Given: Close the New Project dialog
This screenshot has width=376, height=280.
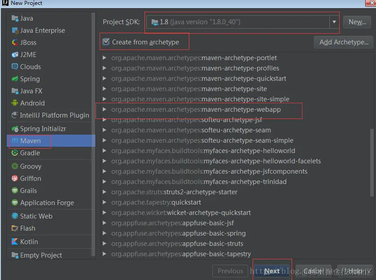Looking at the screenshot, I should coord(371,3).
